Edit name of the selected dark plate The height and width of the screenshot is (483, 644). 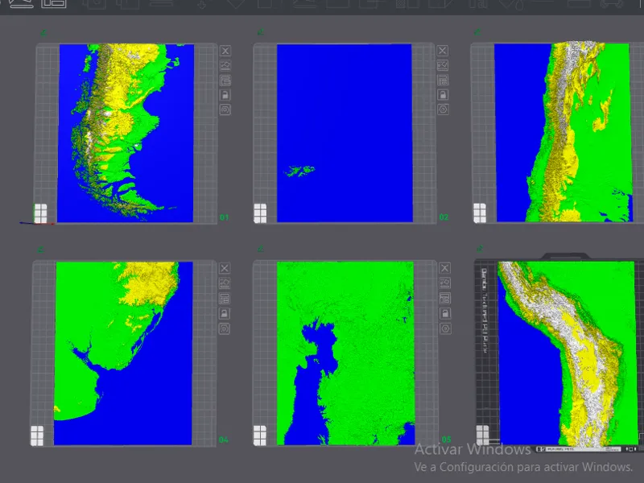pos(479,249)
